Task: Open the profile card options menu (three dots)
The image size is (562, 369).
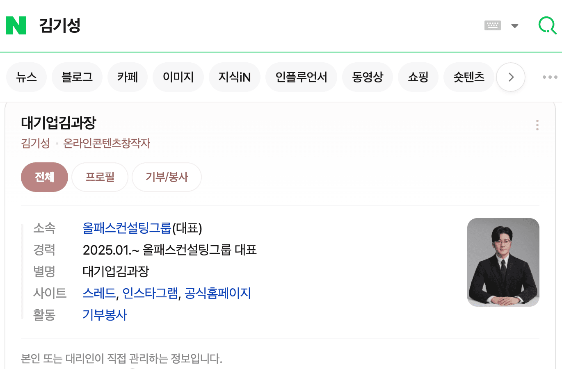Action: [x=537, y=125]
